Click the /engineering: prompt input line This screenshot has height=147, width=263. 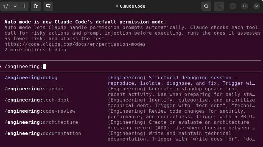point(131,66)
